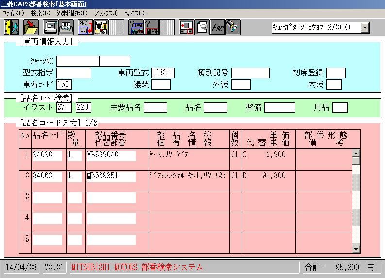The height and width of the screenshot is (278, 385).
Task: Click row 2 品名コード field 34062
Action: point(48,177)
